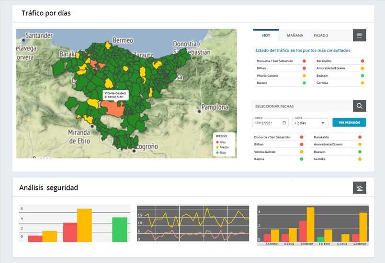The image size is (385, 263).
Task: Click the Santander label on the map
Action: click(x=39, y=35)
